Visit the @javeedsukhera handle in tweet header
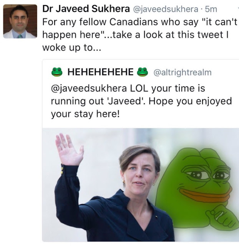The image size is (239, 246). pos(166,9)
